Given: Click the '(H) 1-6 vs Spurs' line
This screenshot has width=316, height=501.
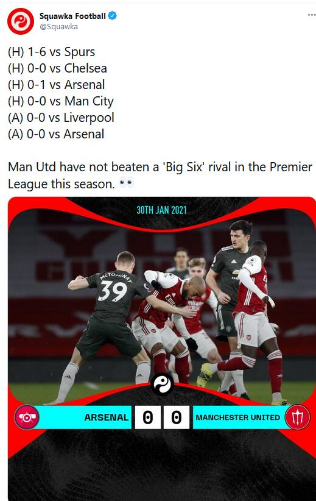Looking at the screenshot, I should (51, 52).
